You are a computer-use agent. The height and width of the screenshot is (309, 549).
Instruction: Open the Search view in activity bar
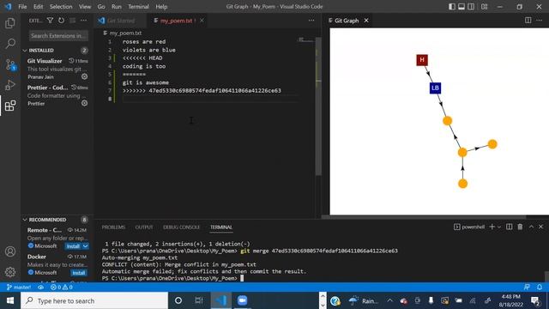[x=10, y=44]
